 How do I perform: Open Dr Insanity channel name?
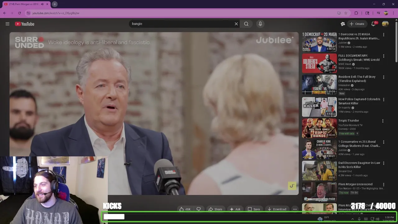click(345, 108)
